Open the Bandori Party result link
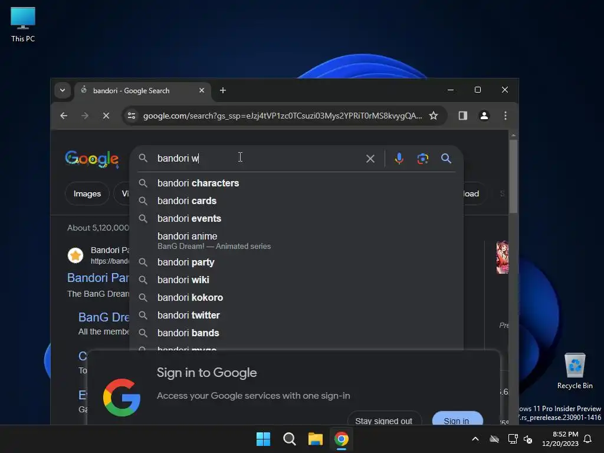Image resolution: width=604 pixels, height=453 pixels. (99, 278)
